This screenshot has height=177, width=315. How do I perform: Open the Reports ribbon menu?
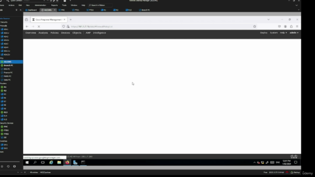pyautogui.click(x=54, y=5)
